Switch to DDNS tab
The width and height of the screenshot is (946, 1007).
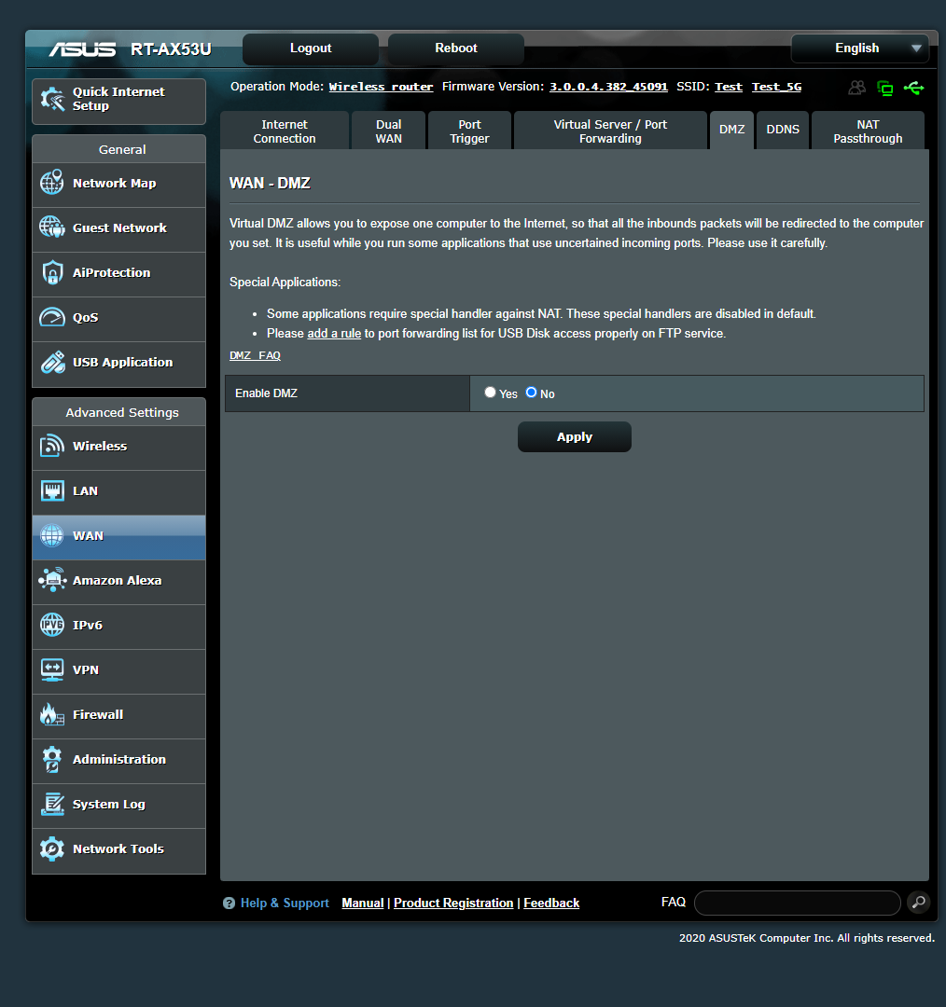pos(783,130)
